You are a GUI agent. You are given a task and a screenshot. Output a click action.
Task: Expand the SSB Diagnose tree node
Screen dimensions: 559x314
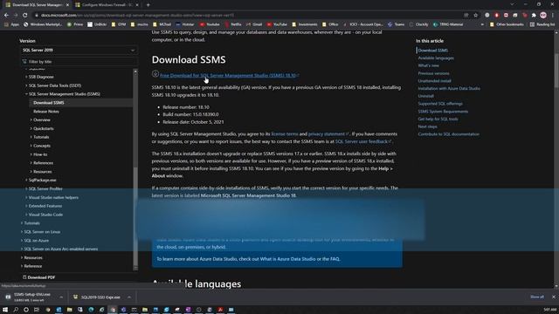coord(26,77)
